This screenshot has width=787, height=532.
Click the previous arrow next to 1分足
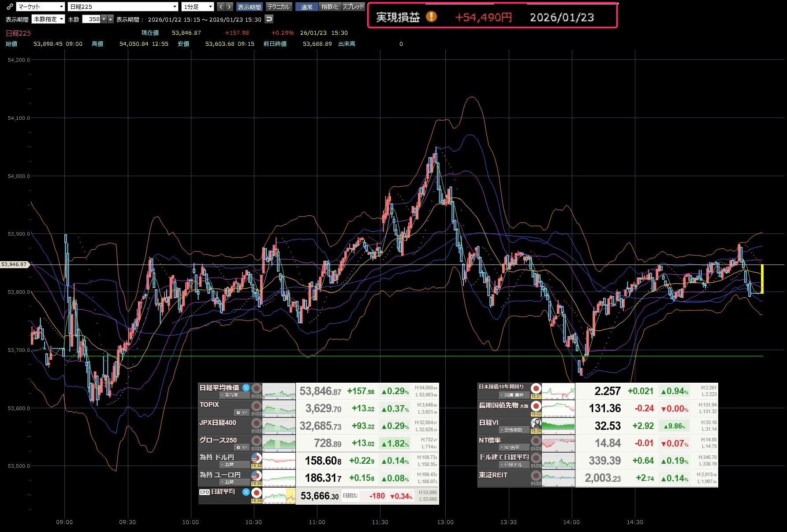[221, 7]
